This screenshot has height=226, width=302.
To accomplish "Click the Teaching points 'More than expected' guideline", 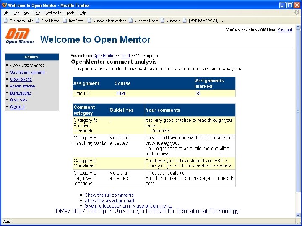I will [120, 141].
